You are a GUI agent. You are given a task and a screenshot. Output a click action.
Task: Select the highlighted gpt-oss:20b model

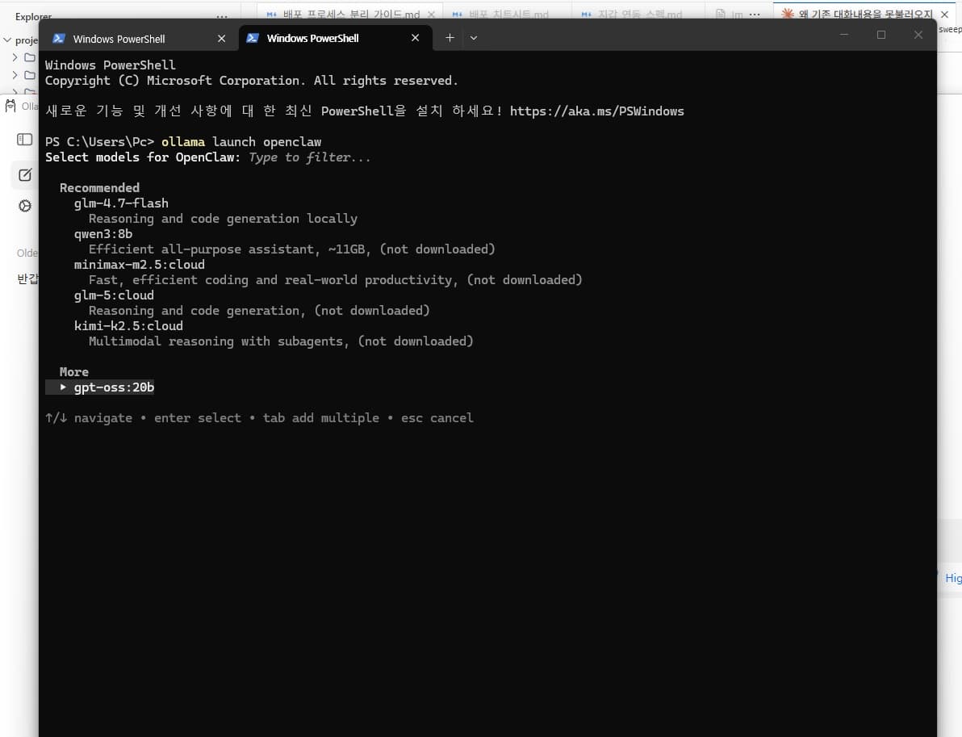pyautogui.click(x=114, y=387)
